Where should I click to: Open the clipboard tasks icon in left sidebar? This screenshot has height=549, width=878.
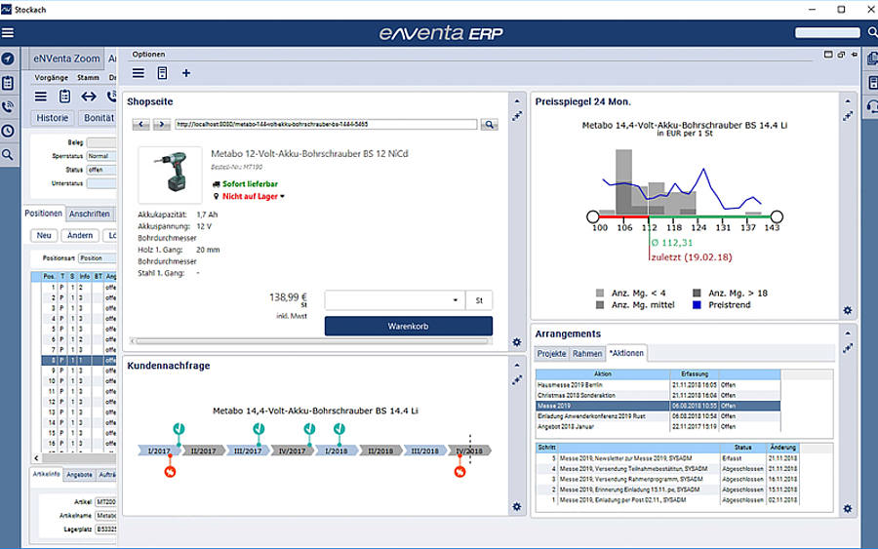click(8, 83)
